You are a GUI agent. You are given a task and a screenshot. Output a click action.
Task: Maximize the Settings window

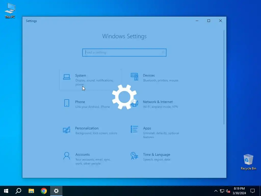208,21
